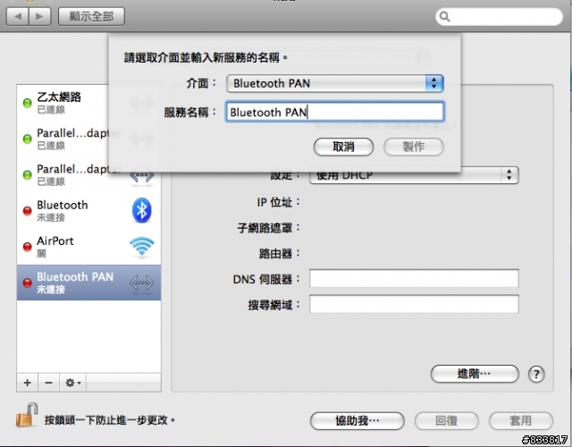572x447 pixels.
Task: Click the 套用 (Apply) button
Action: (x=520, y=421)
